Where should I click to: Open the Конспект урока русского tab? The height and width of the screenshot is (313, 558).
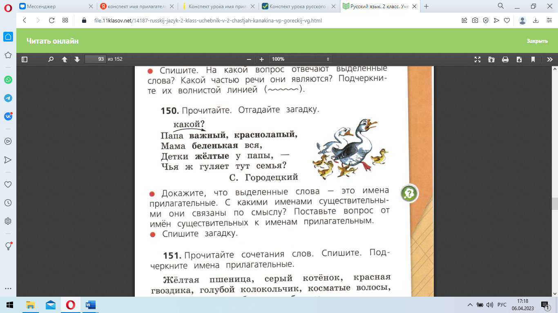(x=298, y=7)
